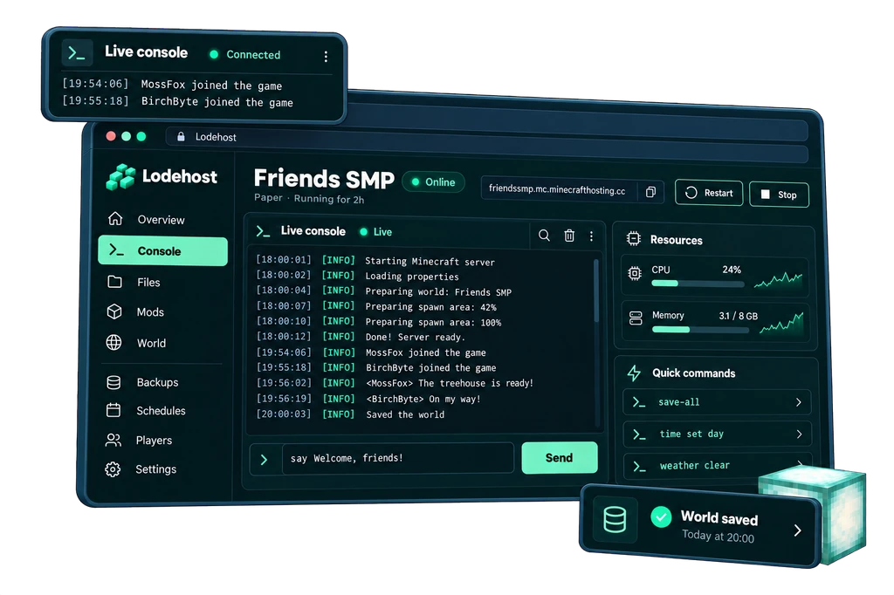This screenshot has width=894, height=595.
Task: Search the live console log
Action: [544, 236]
